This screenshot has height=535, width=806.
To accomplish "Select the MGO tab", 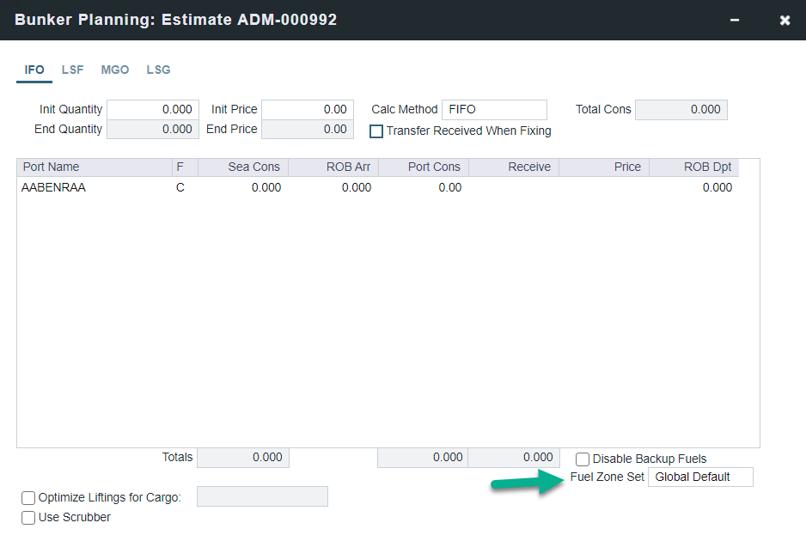I will (115, 70).
